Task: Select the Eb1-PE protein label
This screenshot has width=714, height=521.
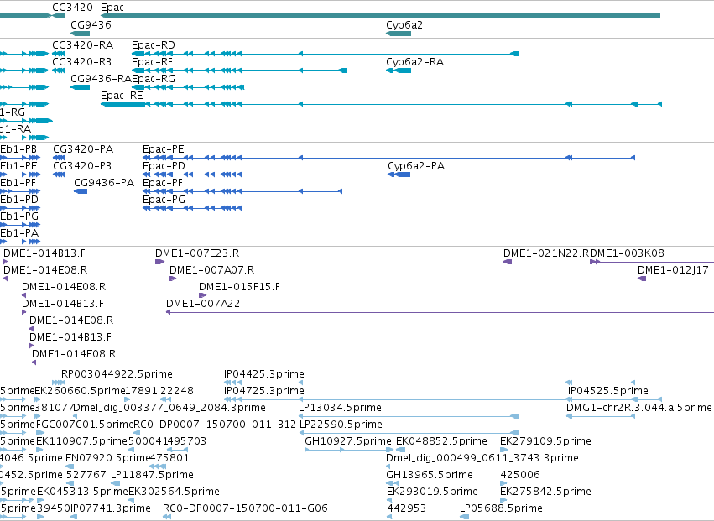Action: pyautogui.click(x=18, y=166)
